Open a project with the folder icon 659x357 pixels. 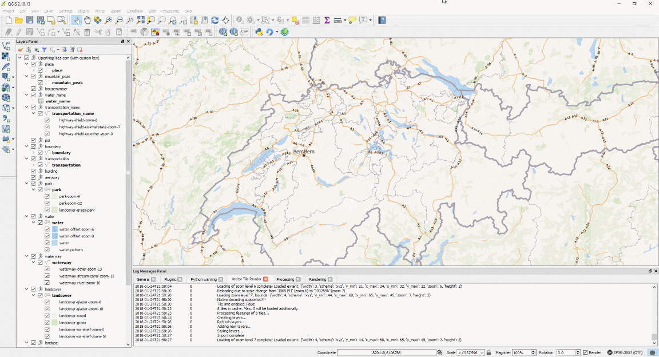19,20
